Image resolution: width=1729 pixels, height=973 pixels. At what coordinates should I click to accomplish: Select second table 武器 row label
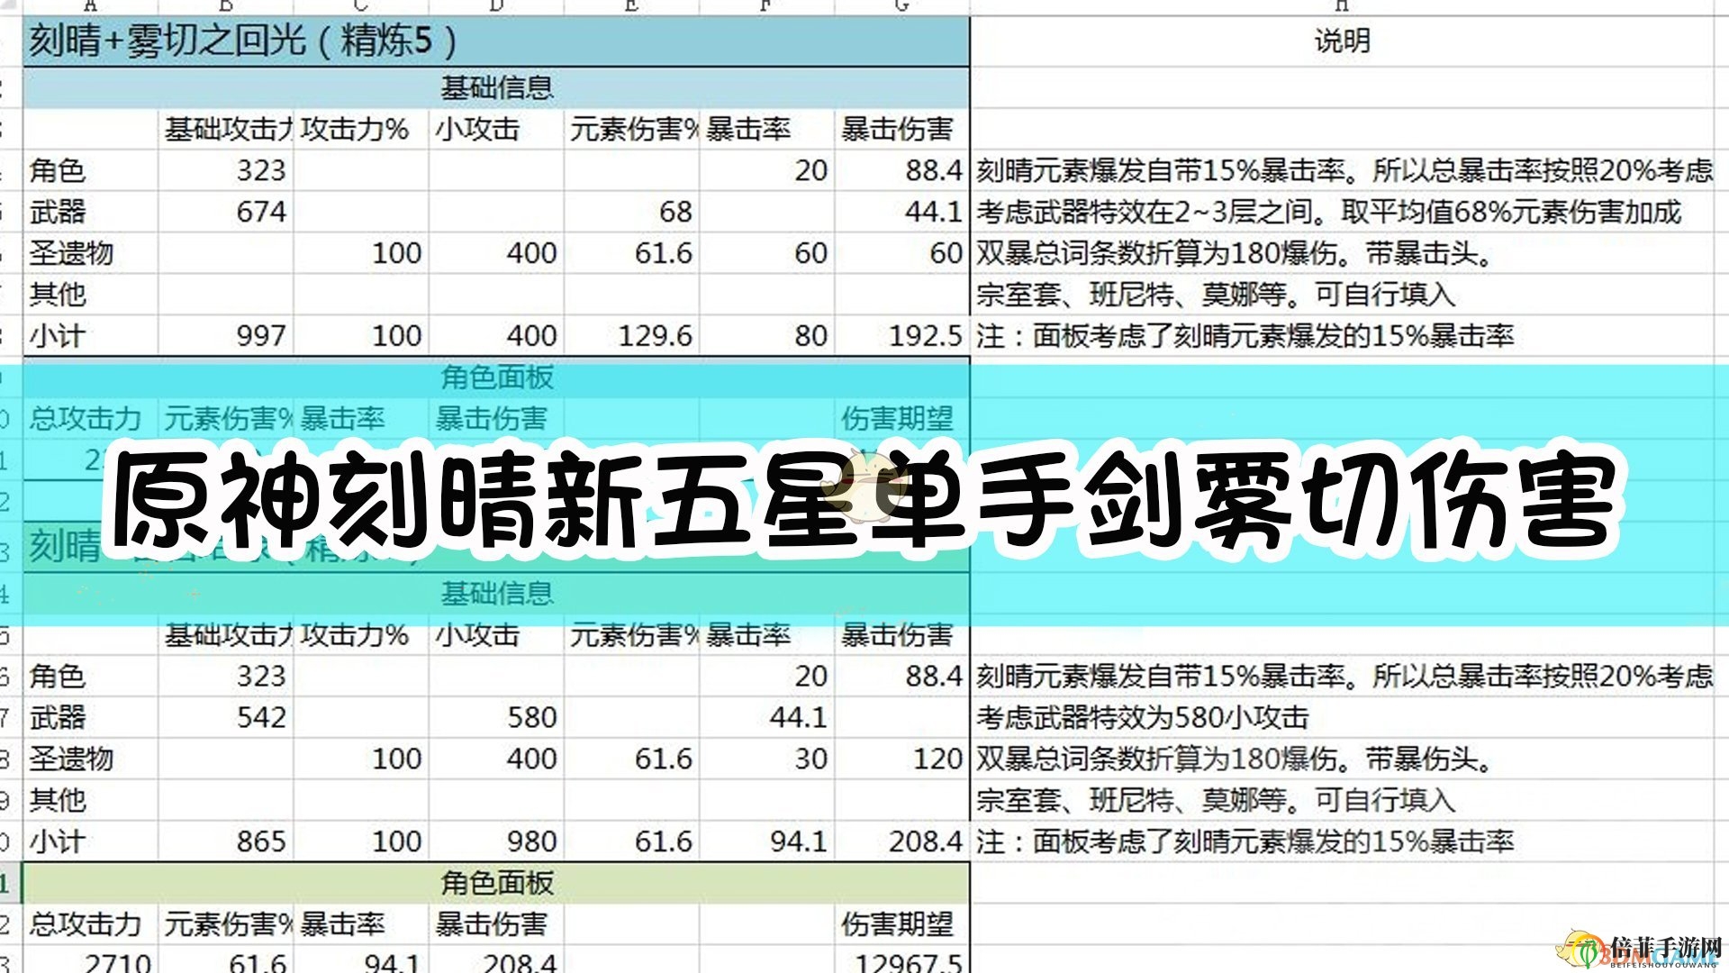[91, 718]
